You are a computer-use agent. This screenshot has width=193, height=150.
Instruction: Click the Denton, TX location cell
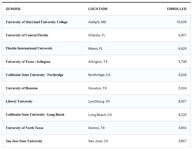click(96, 128)
